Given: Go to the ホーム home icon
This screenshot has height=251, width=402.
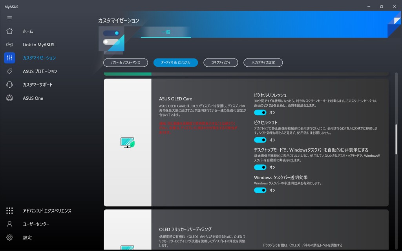Looking at the screenshot, I should 9,31.
